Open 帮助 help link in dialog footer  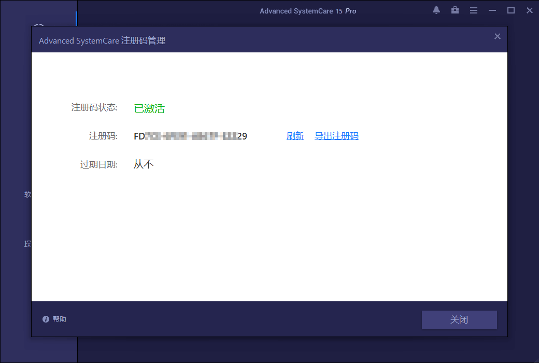click(60, 319)
